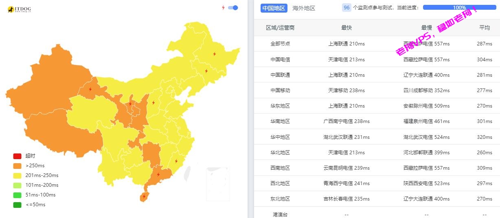Click the lightning marker in Ningxia region
Viewport: 500px width, 218px height.
point(130,104)
